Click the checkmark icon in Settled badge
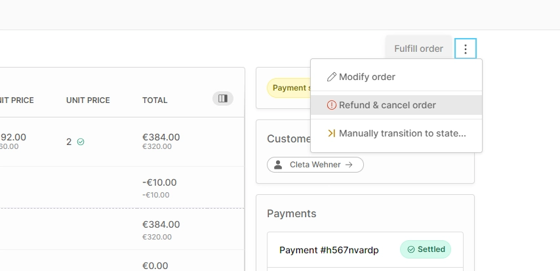Screen dimensions: 560x271 coord(411,249)
